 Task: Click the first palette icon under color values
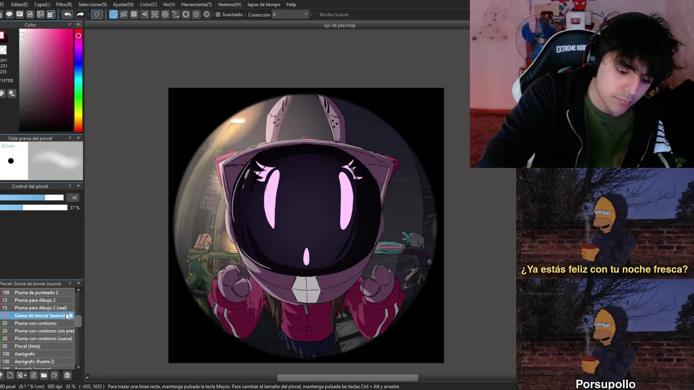pos(2,93)
